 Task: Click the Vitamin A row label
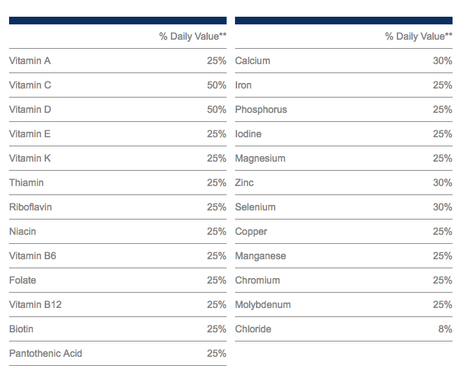click(x=30, y=61)
